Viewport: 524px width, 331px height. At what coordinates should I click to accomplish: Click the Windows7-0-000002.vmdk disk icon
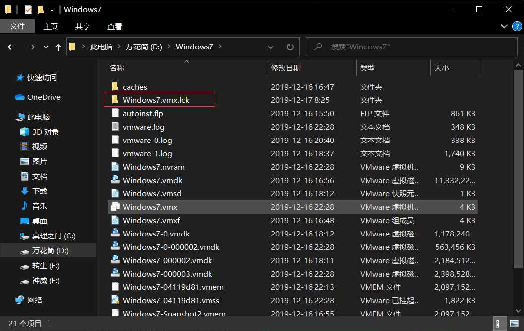pyautogui.click(x=115, y=247)
